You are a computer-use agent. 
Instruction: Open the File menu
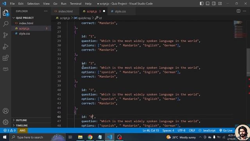pos(12,4)
